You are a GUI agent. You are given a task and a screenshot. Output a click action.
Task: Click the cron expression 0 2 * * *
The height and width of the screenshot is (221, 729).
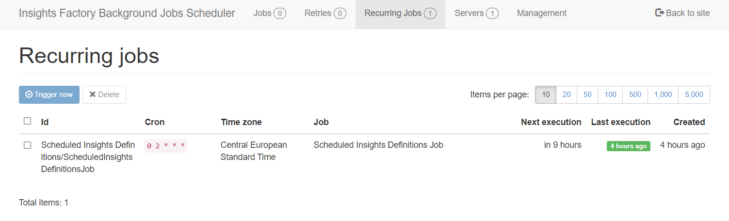click(x=166, y=146)
